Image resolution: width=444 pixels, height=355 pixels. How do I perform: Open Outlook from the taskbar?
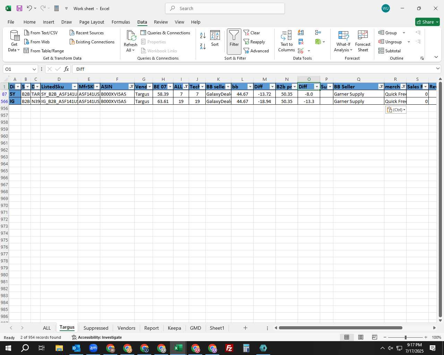(76, 348)
